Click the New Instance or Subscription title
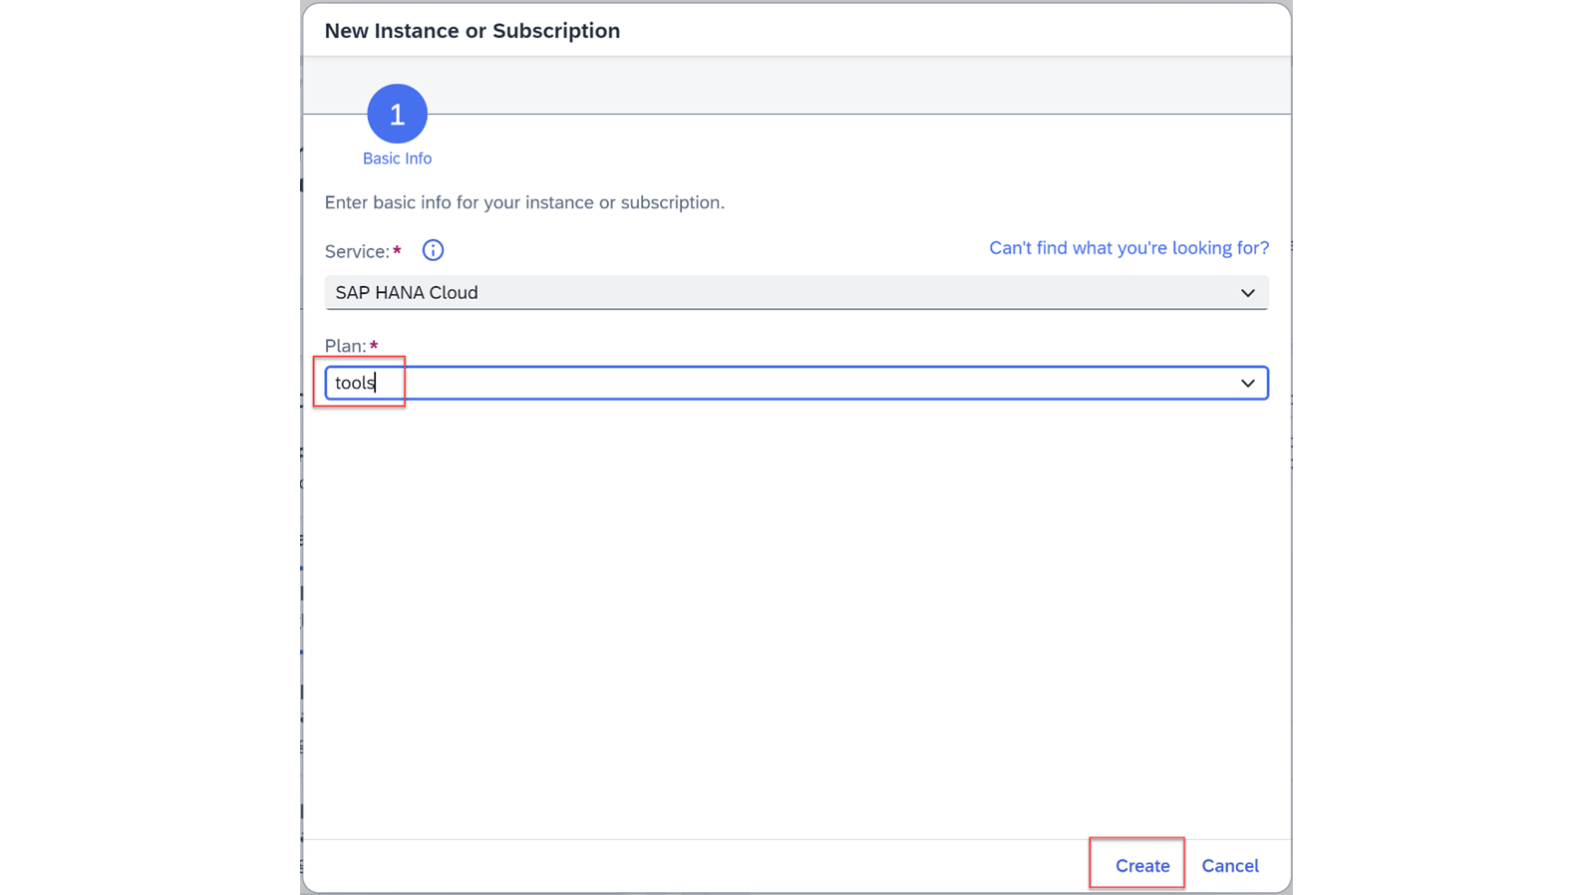The width and height of the screenshot is (1595, 895). click(x=473, y=31)
